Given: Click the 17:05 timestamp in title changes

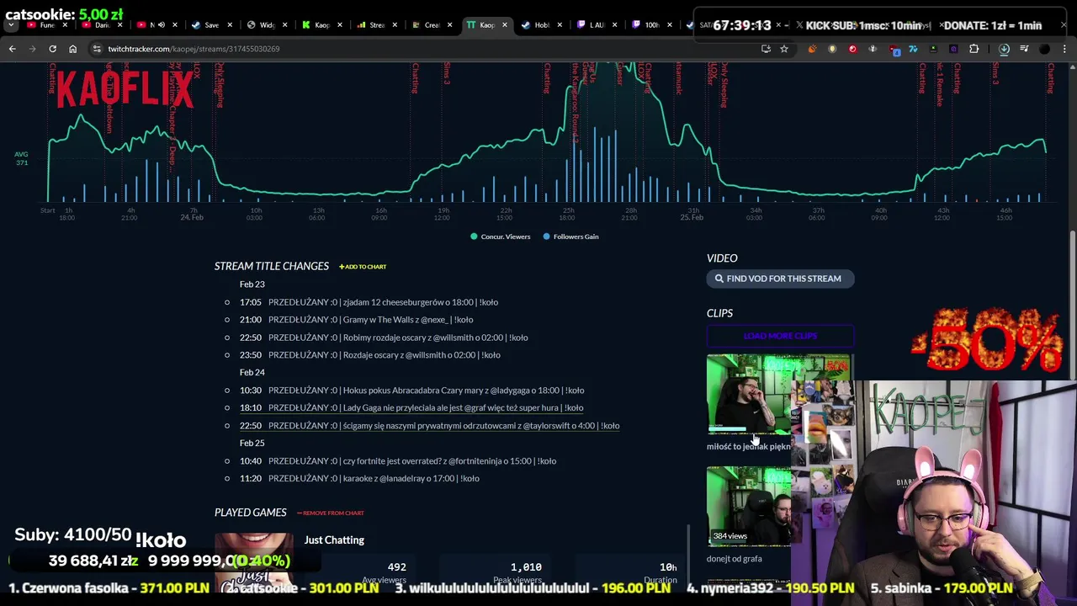Looking at the screenshot, I should 250,302.
